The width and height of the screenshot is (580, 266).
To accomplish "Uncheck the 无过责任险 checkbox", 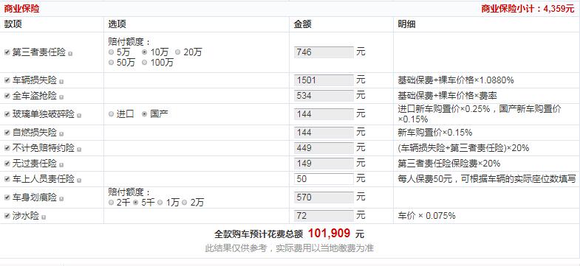I will [7, 164].
